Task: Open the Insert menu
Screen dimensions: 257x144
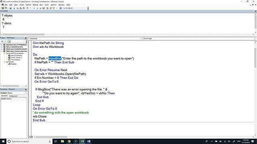Action: (22, 5)
